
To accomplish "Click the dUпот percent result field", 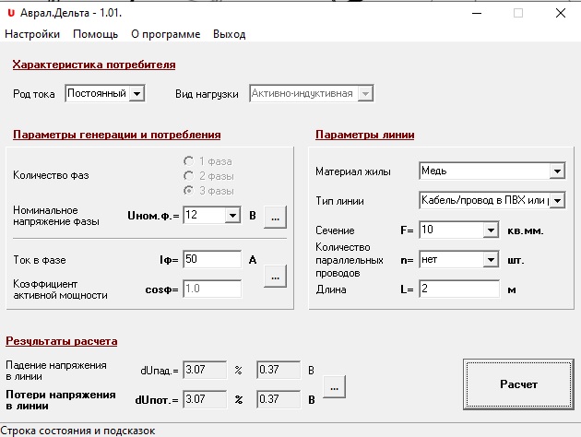I will 205,399.
